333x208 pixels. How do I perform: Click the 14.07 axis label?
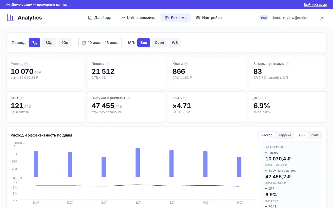(171, 203)
